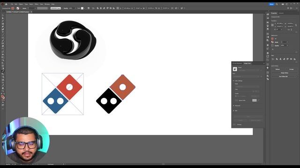
Task: Select the OBS logo image on canvas
Action: 73,40
